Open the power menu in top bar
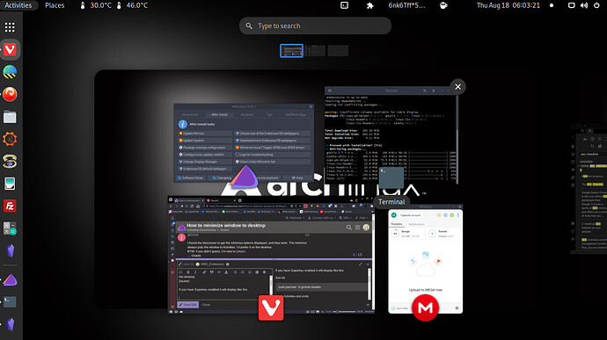Screen dimensions: 607x340 [x=596, y=5]
